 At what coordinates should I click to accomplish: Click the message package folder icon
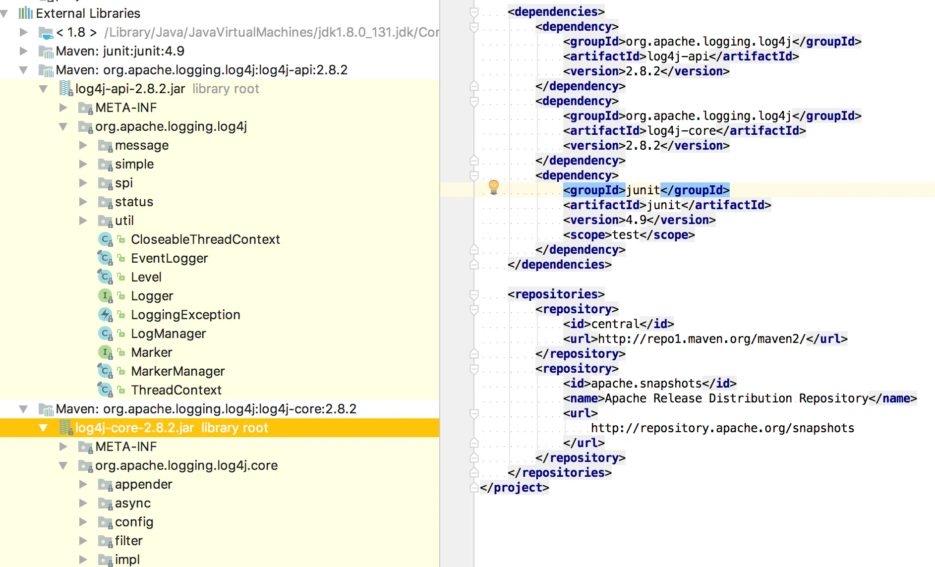pyautogui.click(x=105, y=146)
